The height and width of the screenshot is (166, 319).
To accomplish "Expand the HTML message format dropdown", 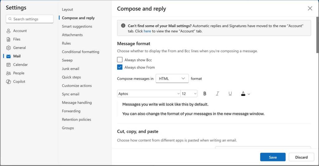I will tap(172, 79).
